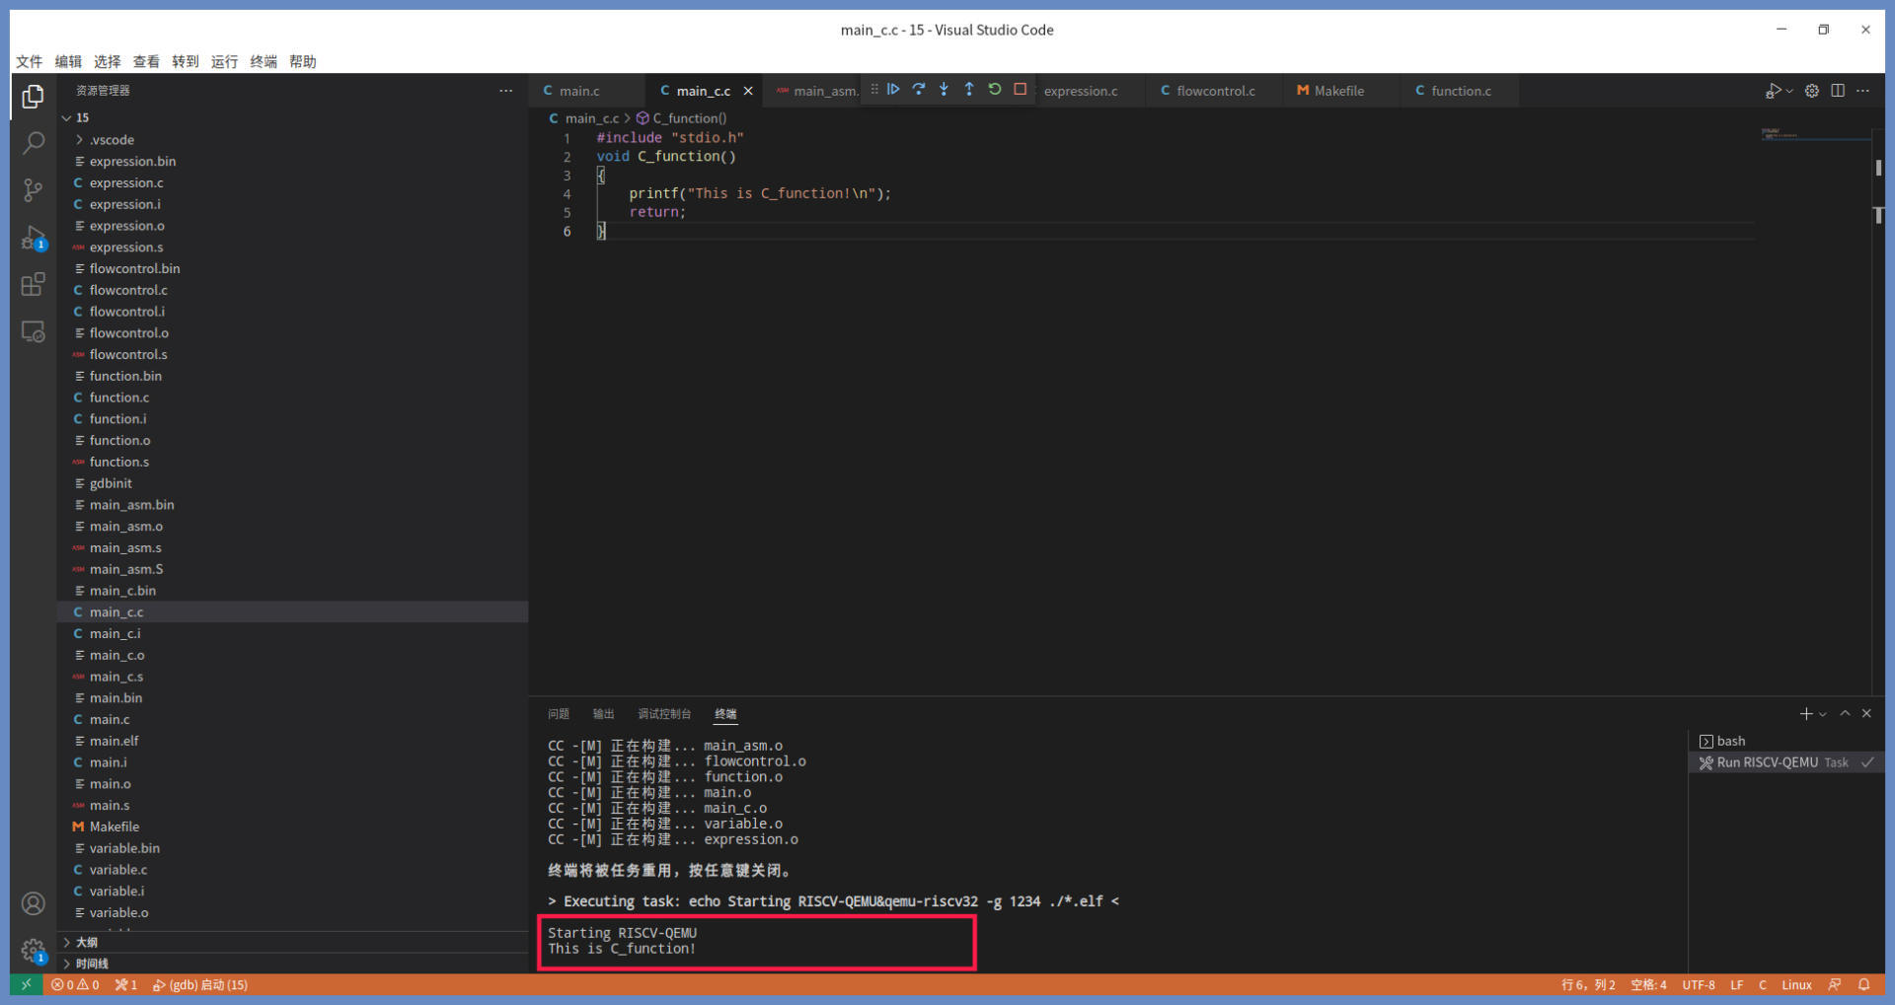Click the editor vertical scrollbar
This screenshot has width=1895, height=1005.
pos(1877,395)
